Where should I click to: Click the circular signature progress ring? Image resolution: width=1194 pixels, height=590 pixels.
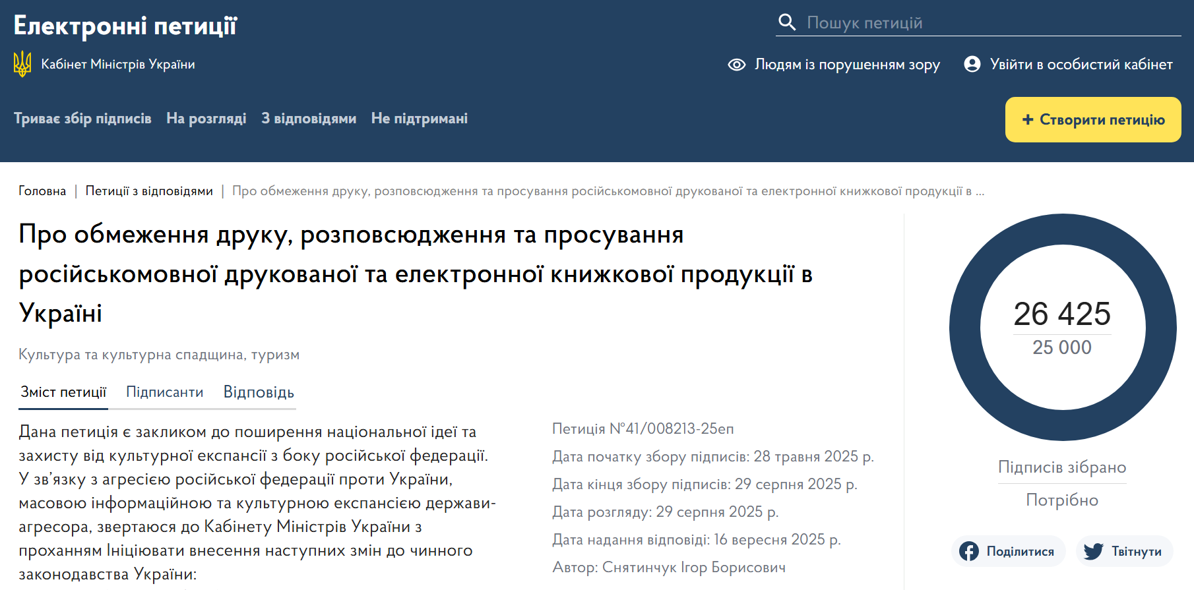(x=1062, y=231)
